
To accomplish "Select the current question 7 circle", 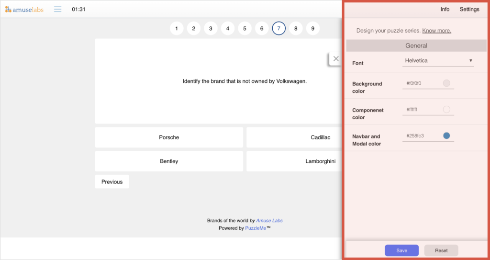I will 279,28.
